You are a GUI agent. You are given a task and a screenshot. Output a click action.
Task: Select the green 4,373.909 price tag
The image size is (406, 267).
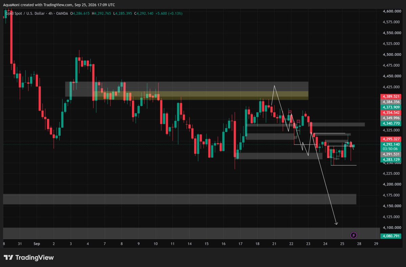coord(391,107)
